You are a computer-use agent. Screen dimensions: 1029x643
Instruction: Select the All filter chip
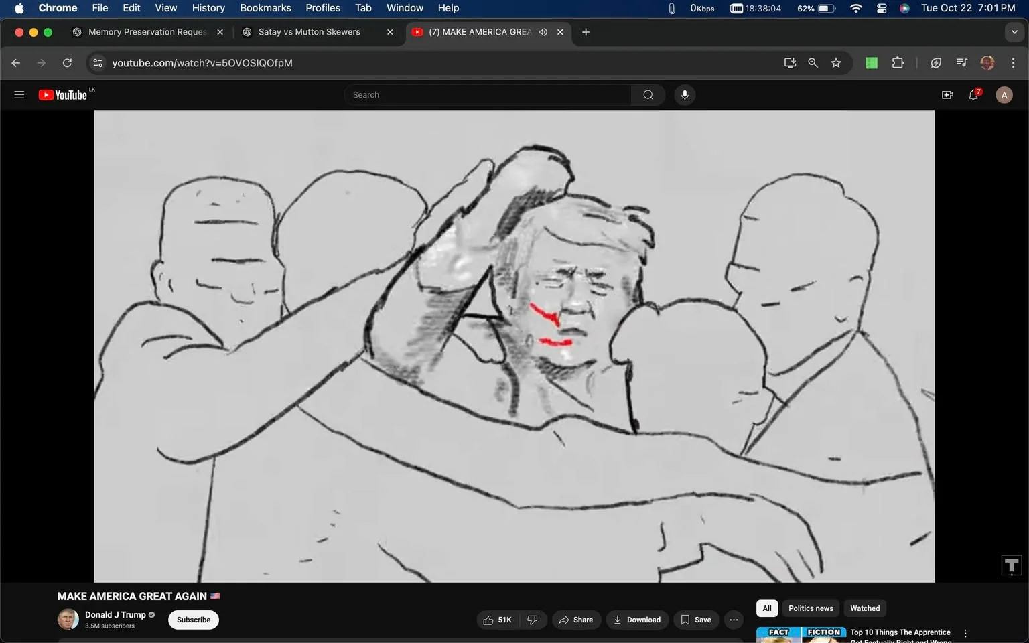pyautogui.click(x=767, y=608)
